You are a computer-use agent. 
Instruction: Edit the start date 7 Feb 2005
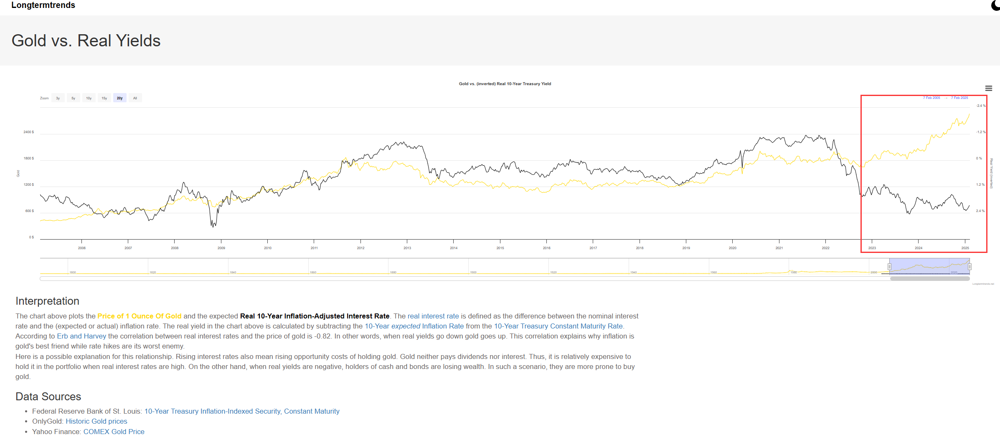pyautogui.click(x=931, y=98)
